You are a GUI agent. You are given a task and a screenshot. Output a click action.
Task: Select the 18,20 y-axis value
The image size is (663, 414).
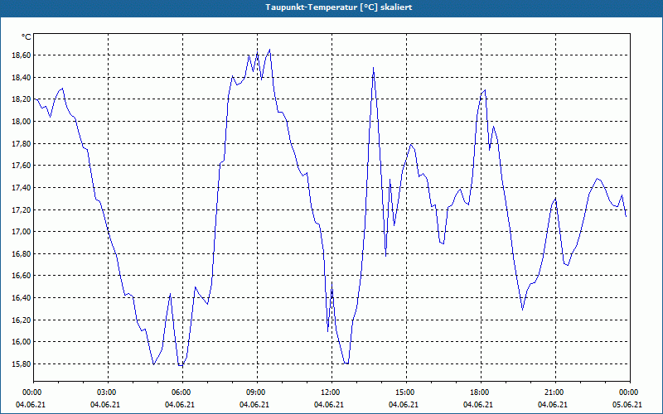[x=22, y=99]
